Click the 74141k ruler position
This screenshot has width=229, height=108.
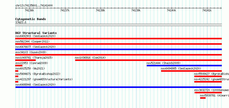207,10
